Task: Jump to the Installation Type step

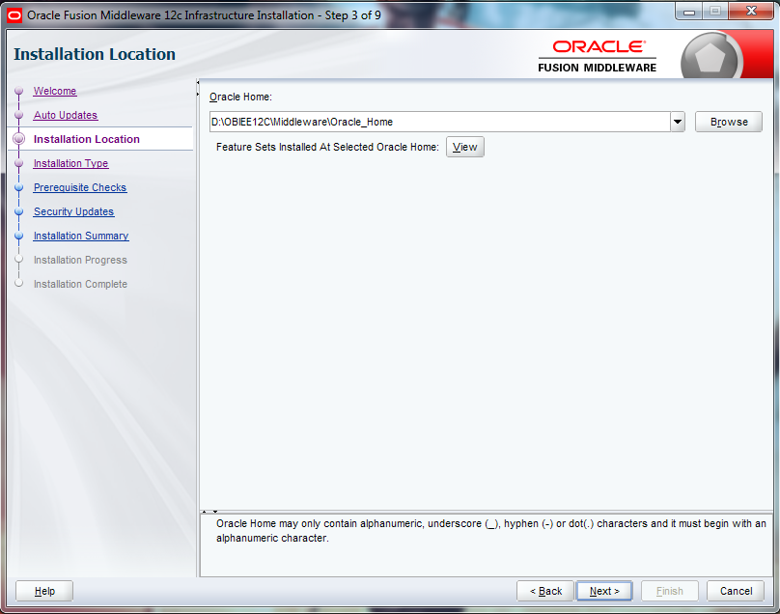Action: (x=70, y=163)
